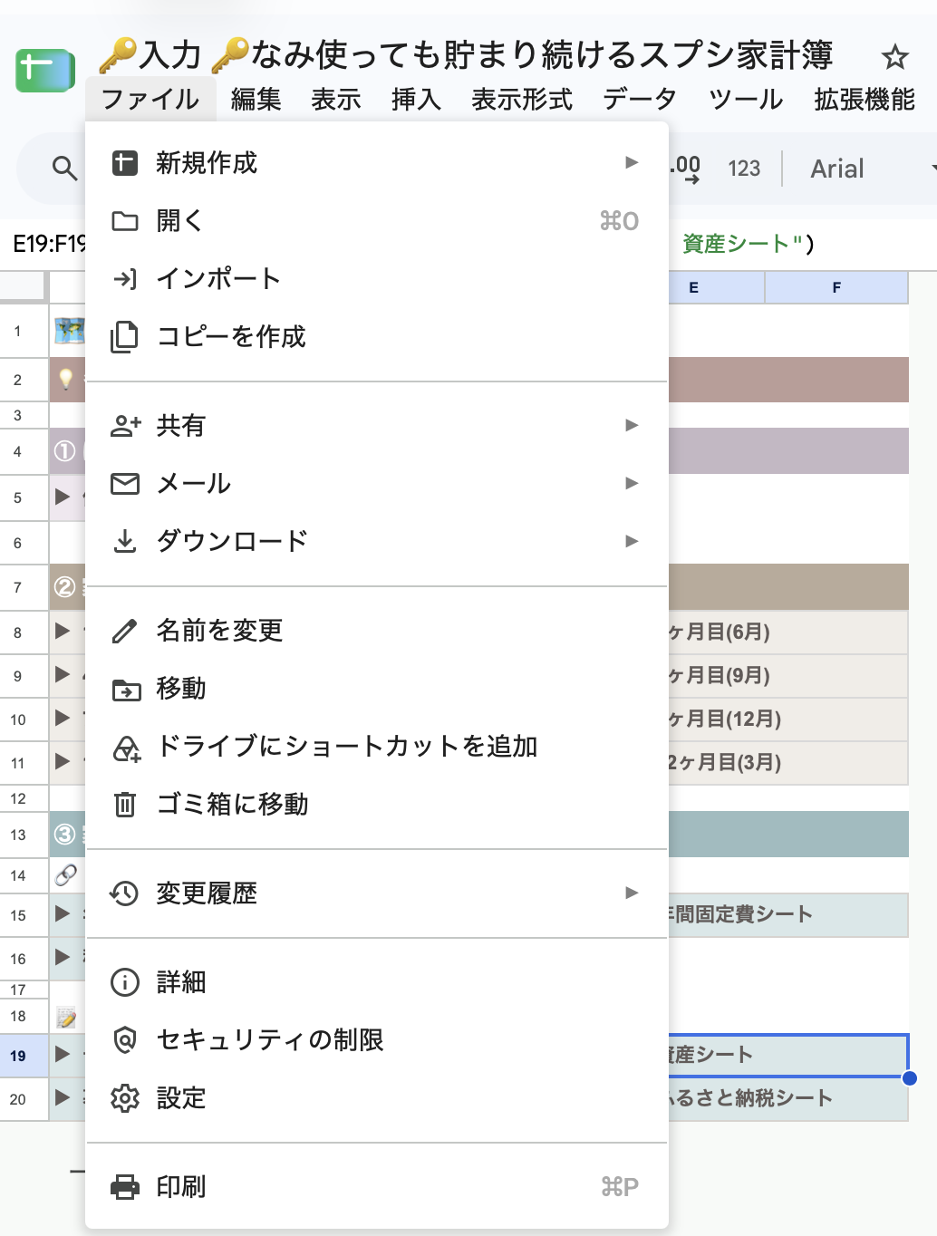
Task: Click the 123 number format button
Action: point(744,169)
